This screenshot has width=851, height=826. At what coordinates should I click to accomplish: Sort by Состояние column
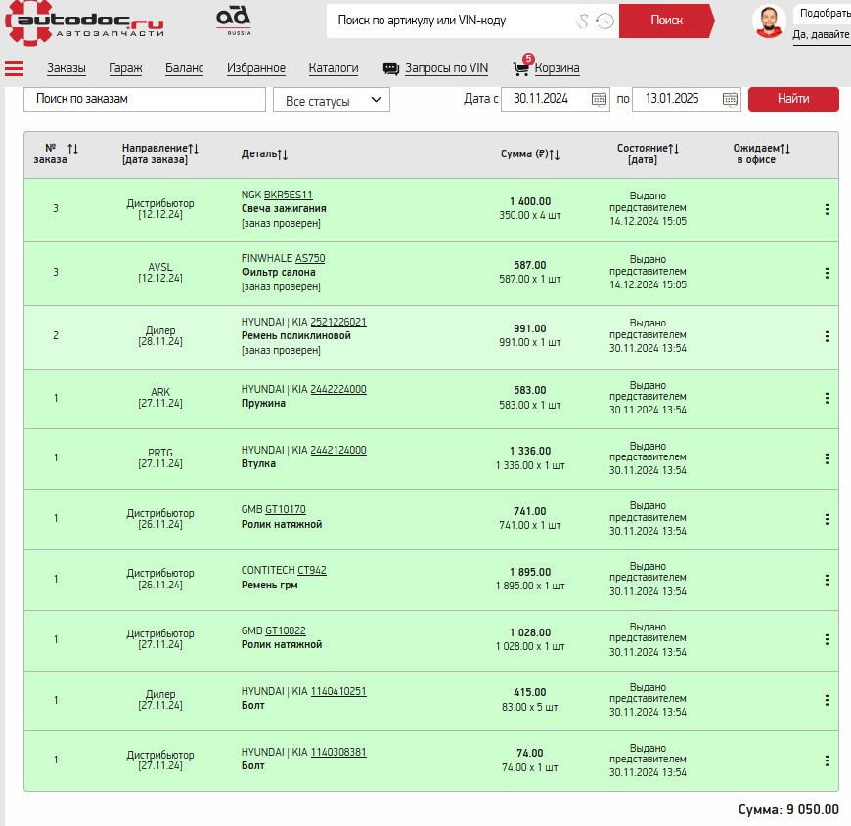click(x=674, y=148)
